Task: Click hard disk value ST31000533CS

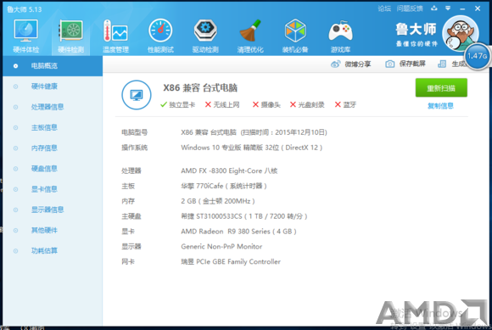Action: coord(243,216)
